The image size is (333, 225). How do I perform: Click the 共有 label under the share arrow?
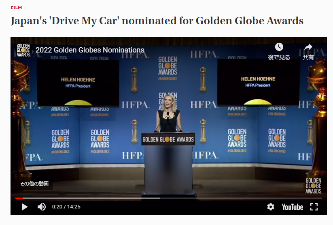[308, 57]
